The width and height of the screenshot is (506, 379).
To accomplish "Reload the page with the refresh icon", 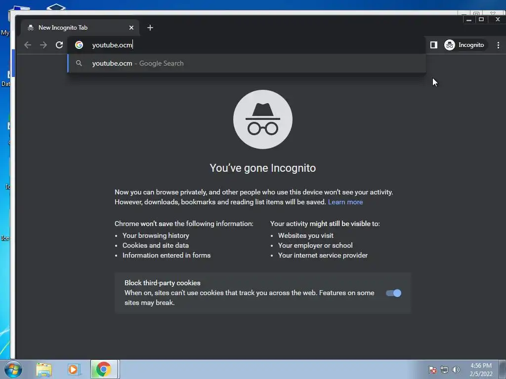I will pos(59,45).
